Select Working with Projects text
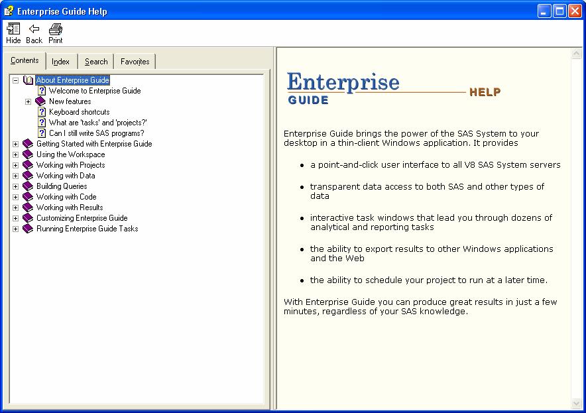Image resolution: width=586 pixels, height=413 pixels. pos(71,165)
